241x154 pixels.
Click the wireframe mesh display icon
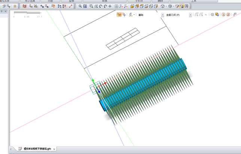[170, 6]
